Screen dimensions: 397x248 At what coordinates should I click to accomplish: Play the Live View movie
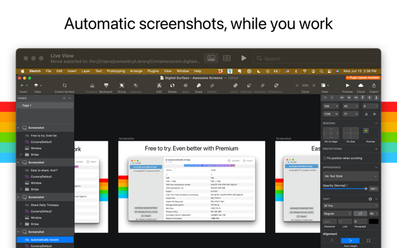(244, 58)
